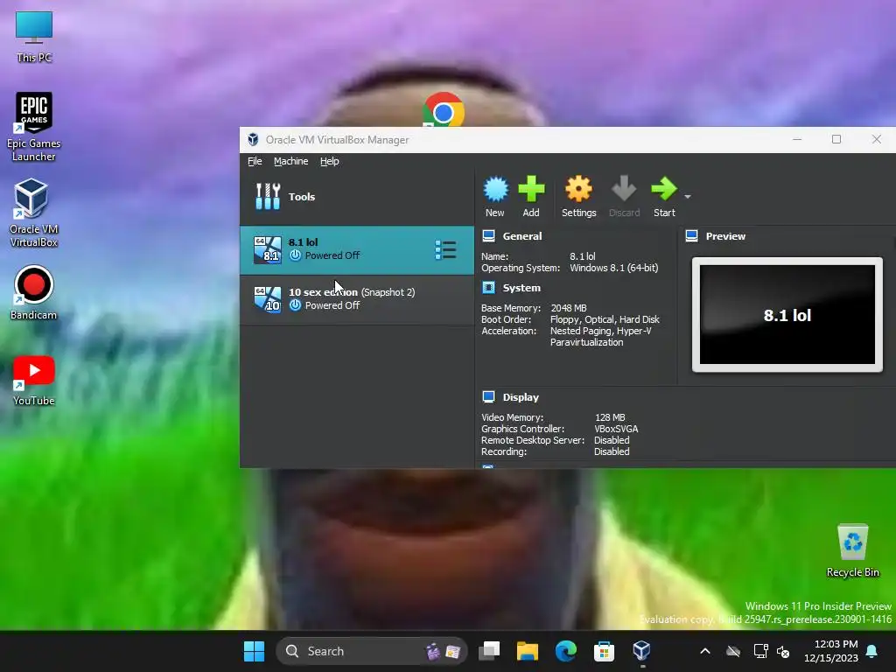The image size is (896, 672).
Task: Open Bandicam desktop shortcut
Action: pyautogui.click(x=34, y=293)
